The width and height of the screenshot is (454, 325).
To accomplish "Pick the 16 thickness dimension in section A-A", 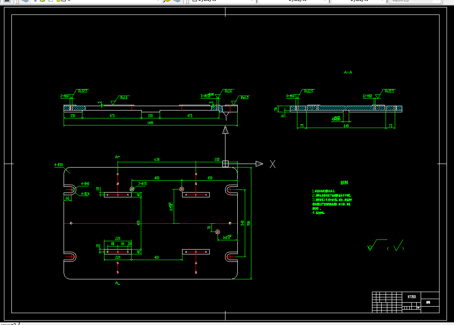I will 282,115.
